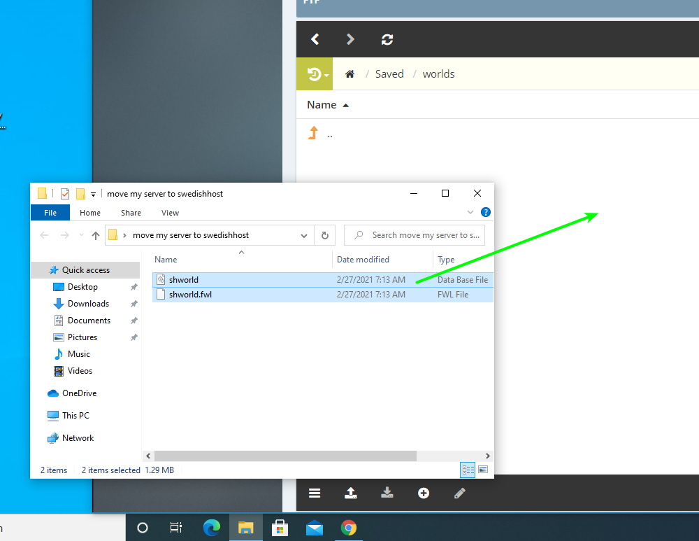Open Google Chrome from the taskbar

click(349, 528)
